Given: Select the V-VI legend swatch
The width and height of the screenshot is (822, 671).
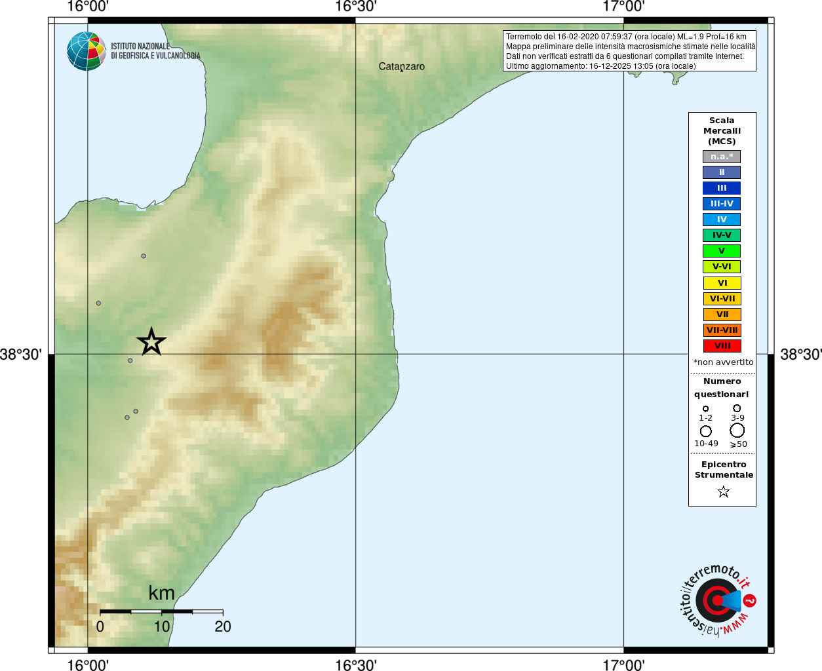Looking at the screenshot, I should [x=722, y=267].
